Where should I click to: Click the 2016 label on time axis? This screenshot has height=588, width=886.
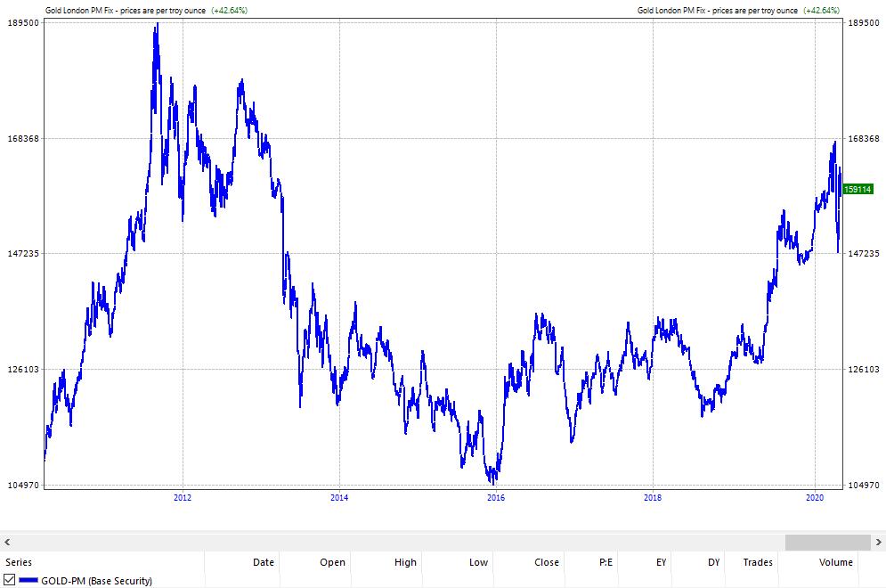pos(496,497)
